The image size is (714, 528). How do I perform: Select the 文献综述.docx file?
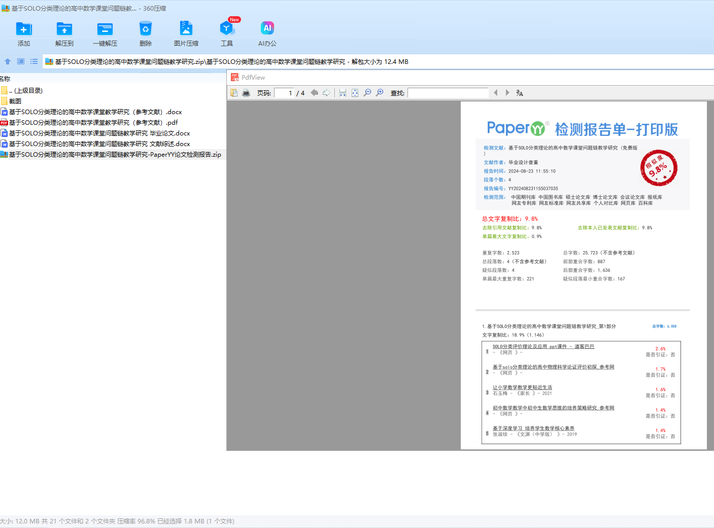[95, 144]
